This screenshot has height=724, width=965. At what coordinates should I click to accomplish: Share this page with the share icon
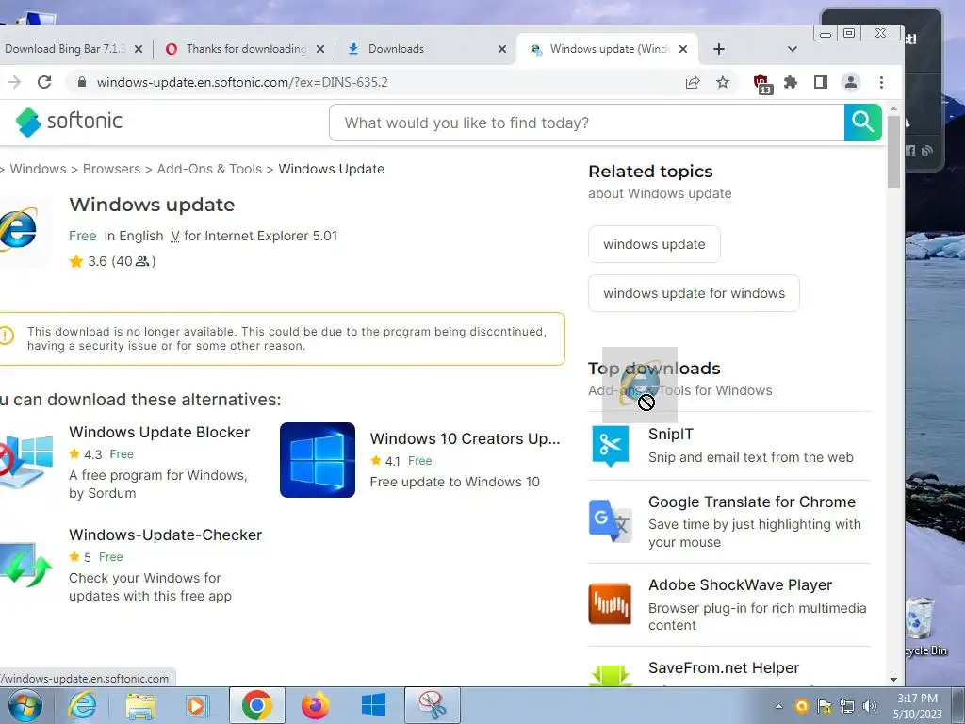[x=693, y=82]
